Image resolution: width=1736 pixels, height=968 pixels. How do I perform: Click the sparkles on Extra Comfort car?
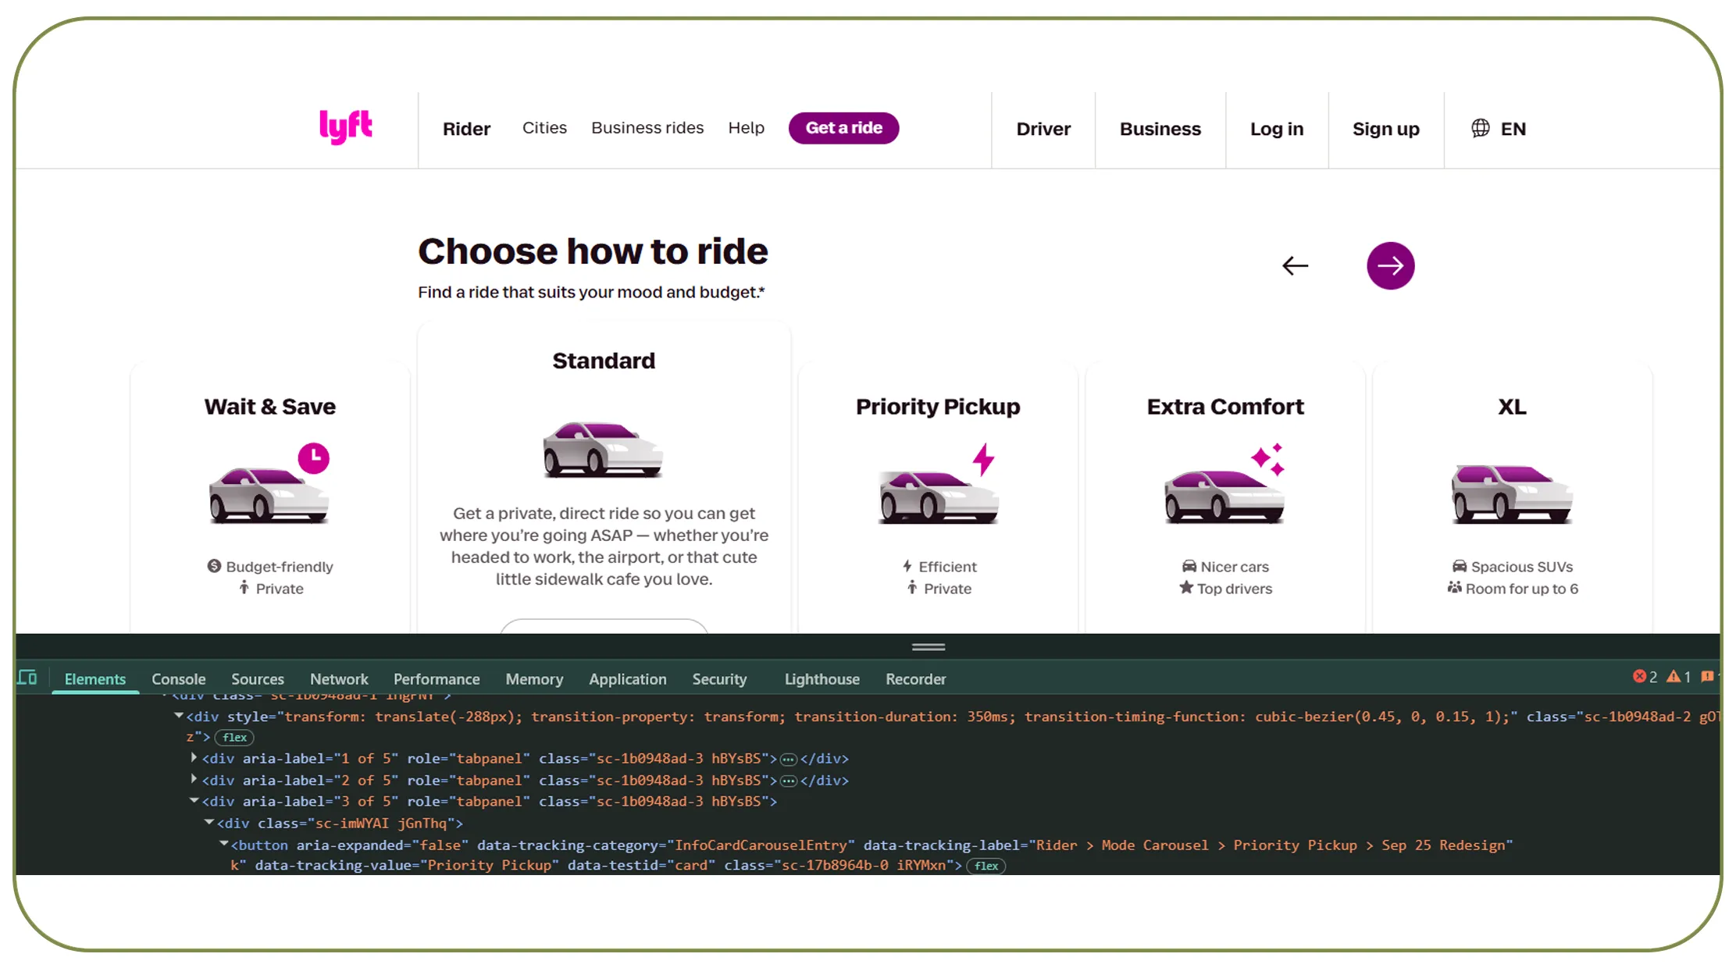[1268, 459]
